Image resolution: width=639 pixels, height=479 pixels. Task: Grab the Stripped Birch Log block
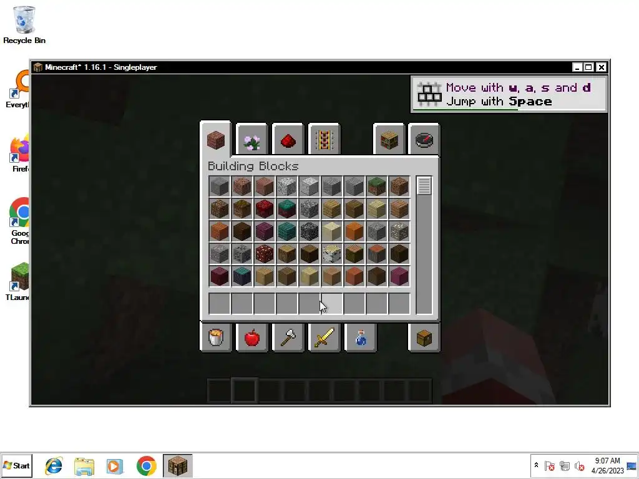(310, 276)
